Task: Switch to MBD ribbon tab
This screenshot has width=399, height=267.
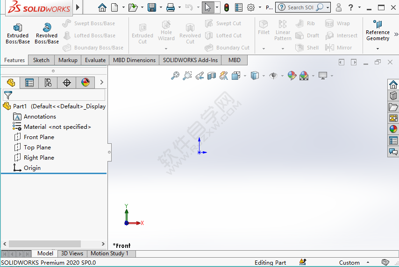Action: [235, 60]
